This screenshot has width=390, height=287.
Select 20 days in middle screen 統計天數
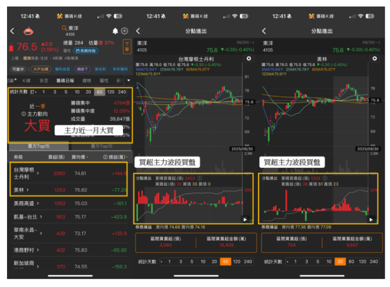[x=214, y=262]
